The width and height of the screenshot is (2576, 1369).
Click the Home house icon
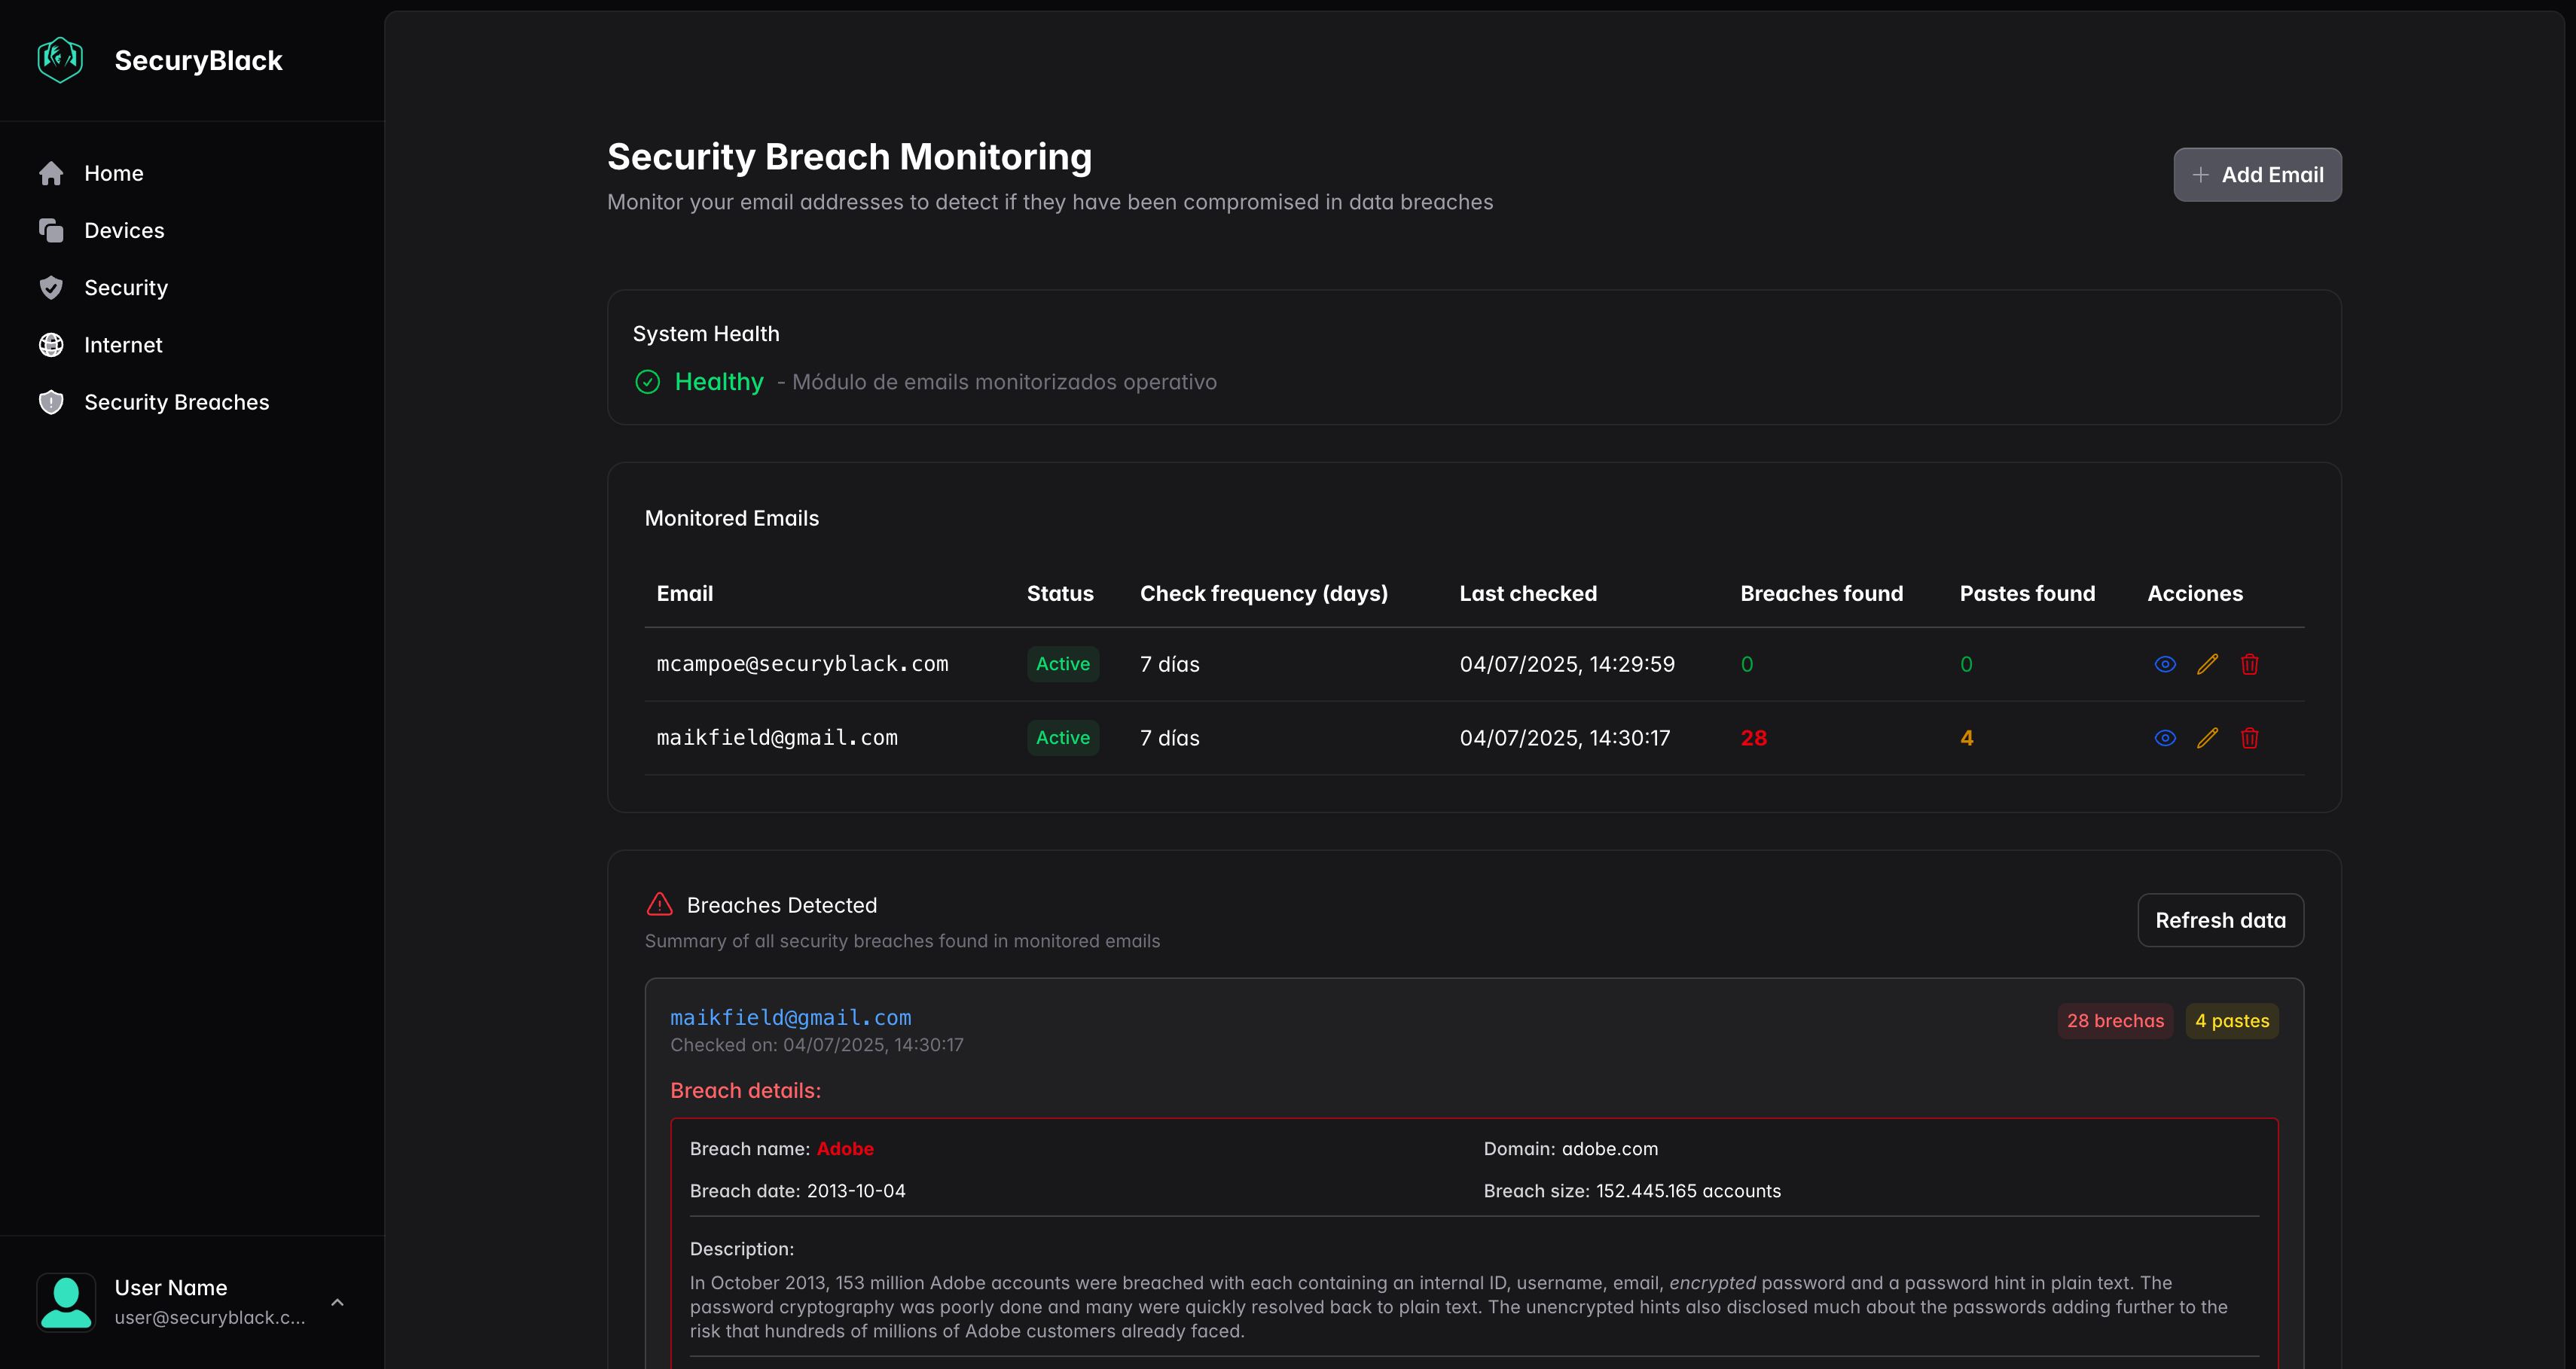tap(51, 174)
